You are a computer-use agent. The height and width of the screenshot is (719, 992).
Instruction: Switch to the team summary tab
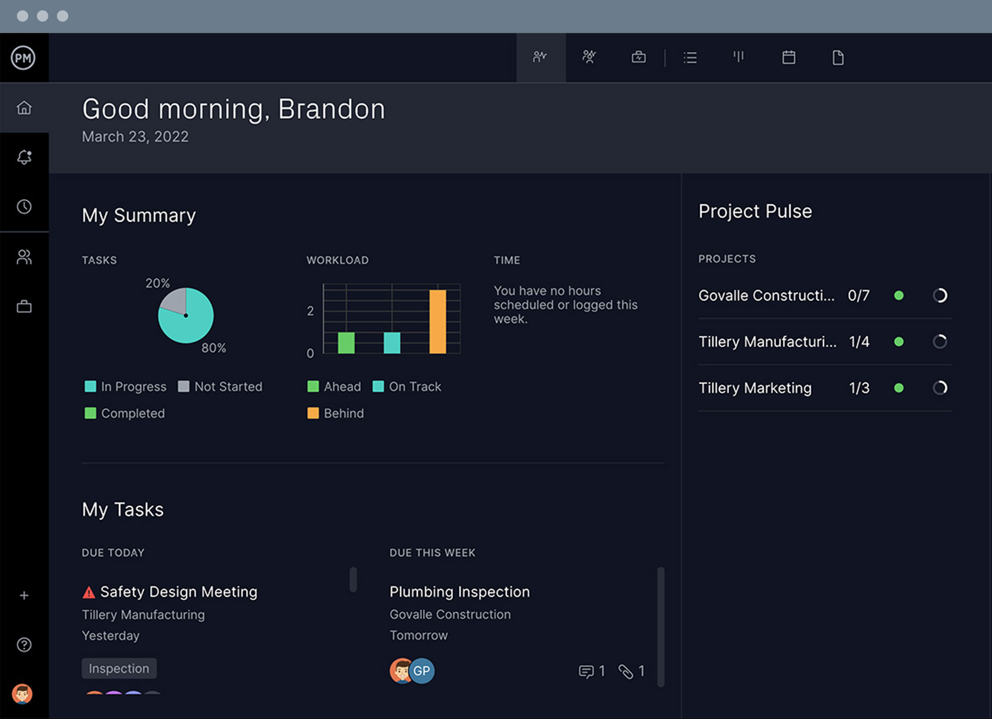589,57
